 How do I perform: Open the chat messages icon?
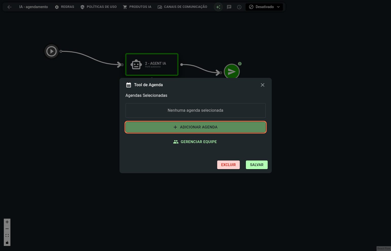229,7
